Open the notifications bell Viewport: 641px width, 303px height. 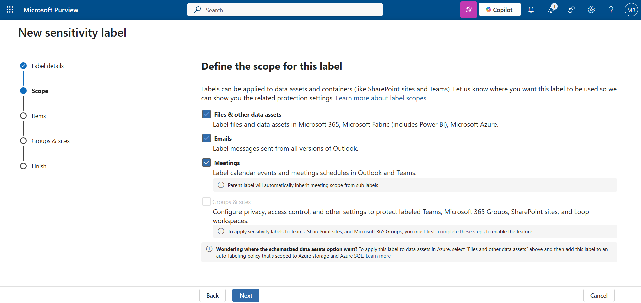(531, 10)
